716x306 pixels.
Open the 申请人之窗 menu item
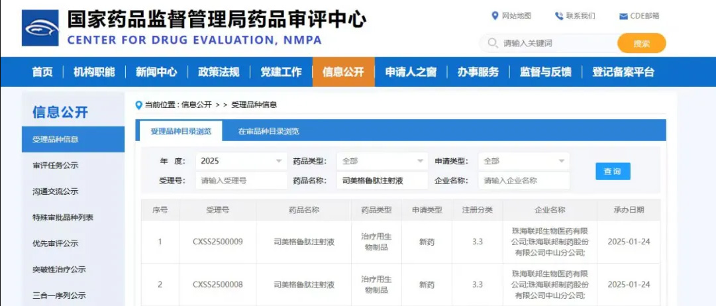(411, 72)
